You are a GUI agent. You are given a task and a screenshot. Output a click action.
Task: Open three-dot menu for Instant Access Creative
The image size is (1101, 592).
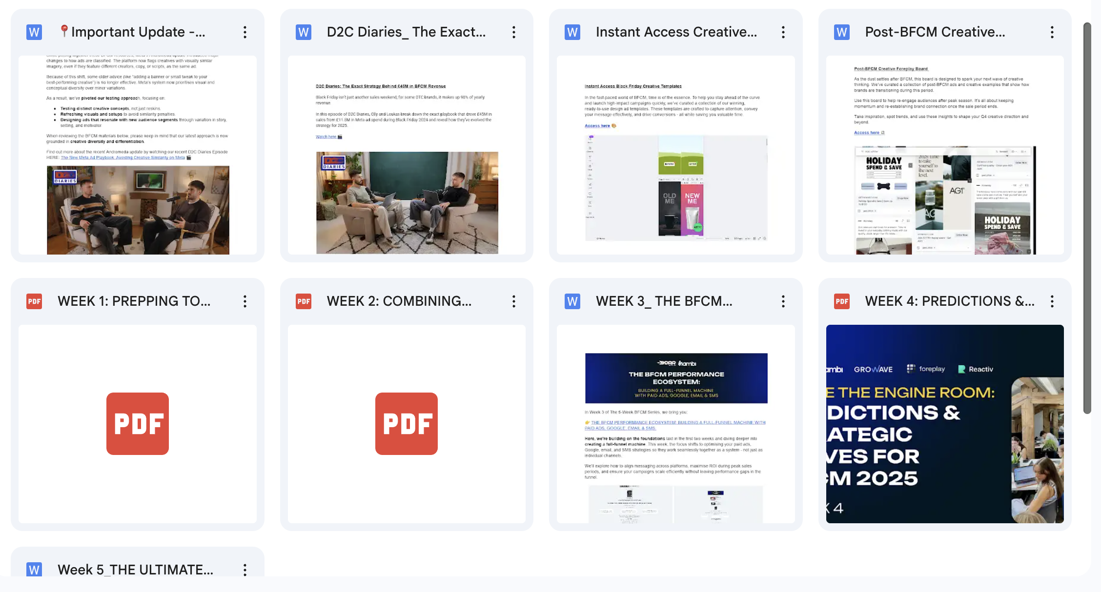783,32
